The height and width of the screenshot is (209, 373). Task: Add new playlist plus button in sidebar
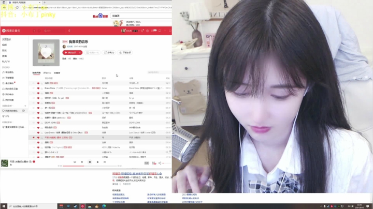(25, 106)
